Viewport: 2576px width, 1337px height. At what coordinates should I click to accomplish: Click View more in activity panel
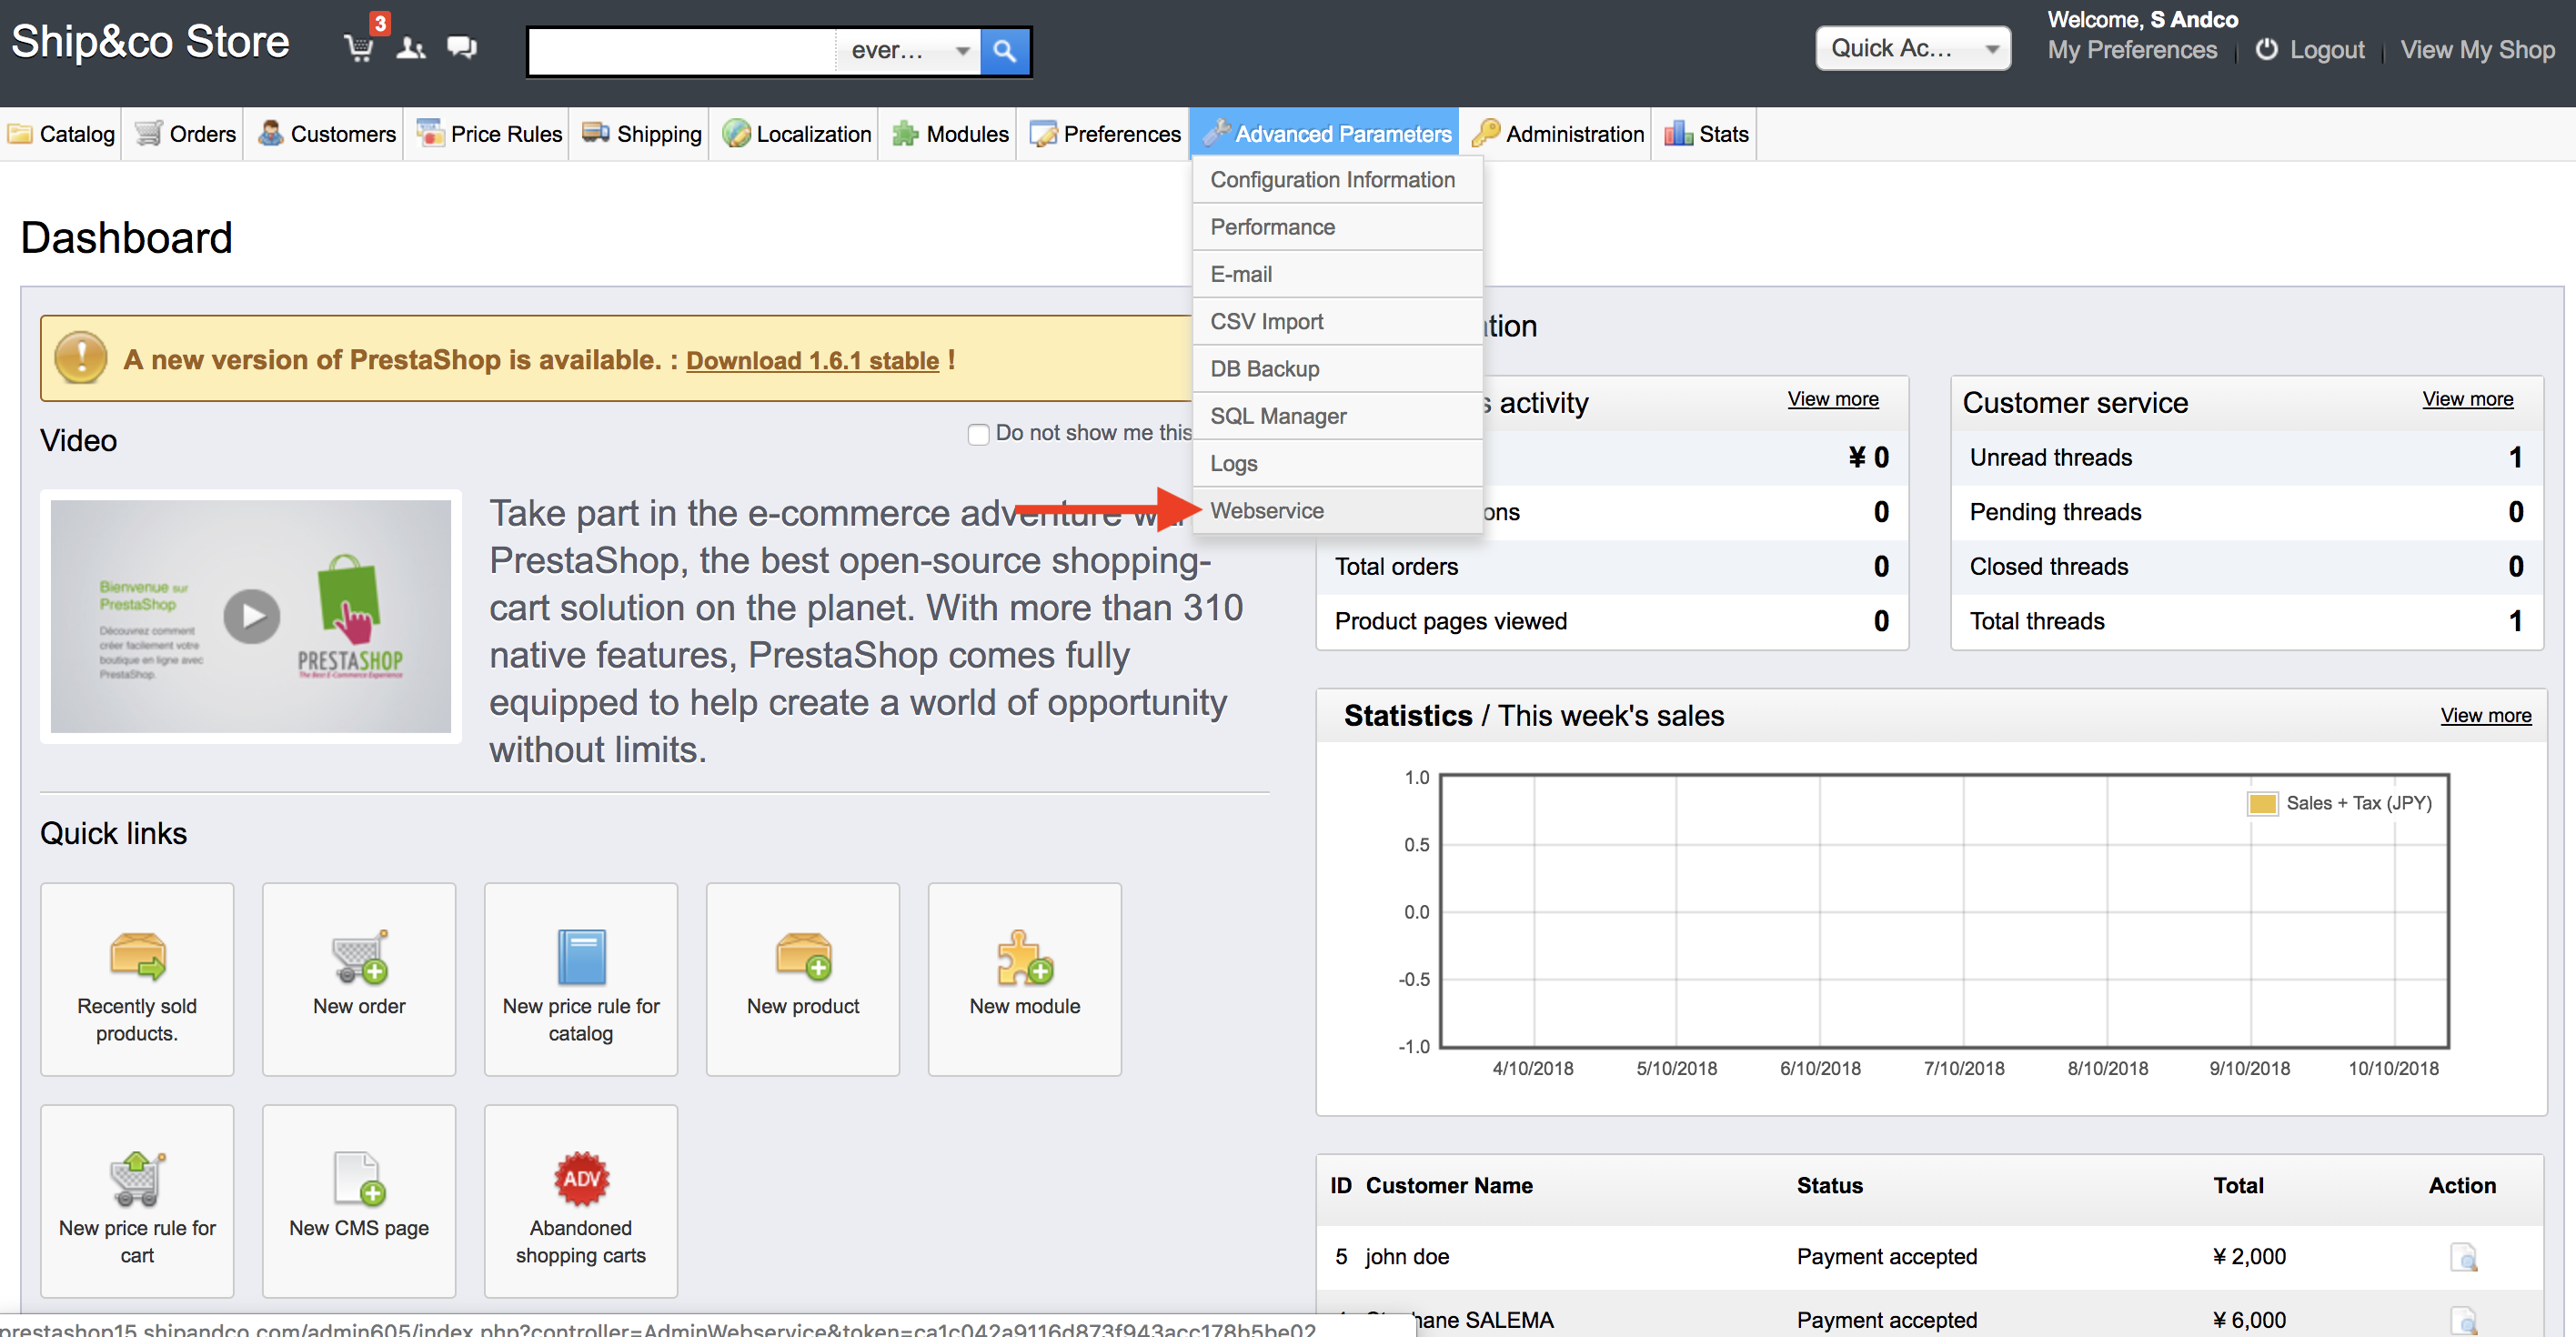[x=1832, y=399]
